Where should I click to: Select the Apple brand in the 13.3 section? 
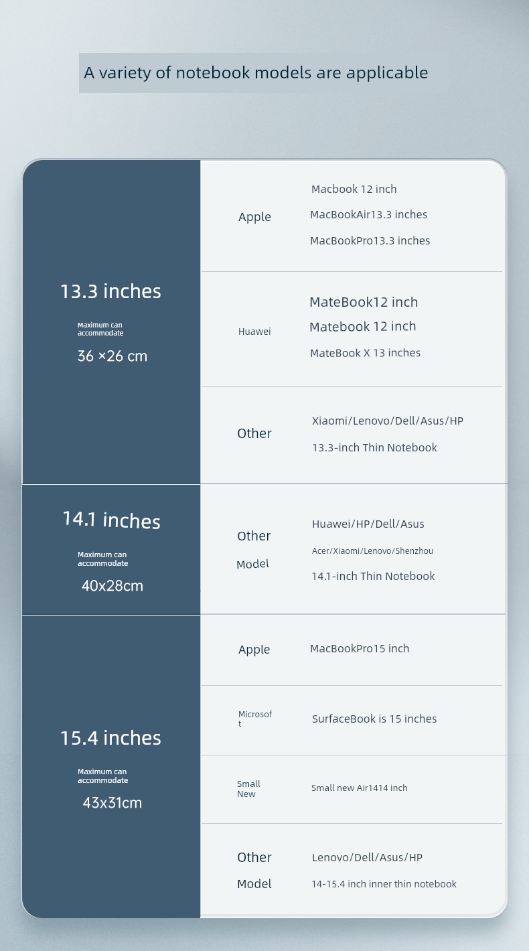[254, 217]
